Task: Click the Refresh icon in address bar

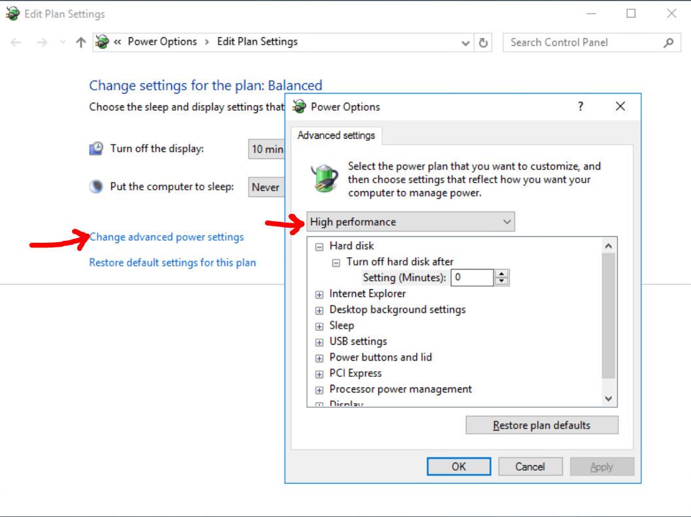Action: tap(484, 43)
